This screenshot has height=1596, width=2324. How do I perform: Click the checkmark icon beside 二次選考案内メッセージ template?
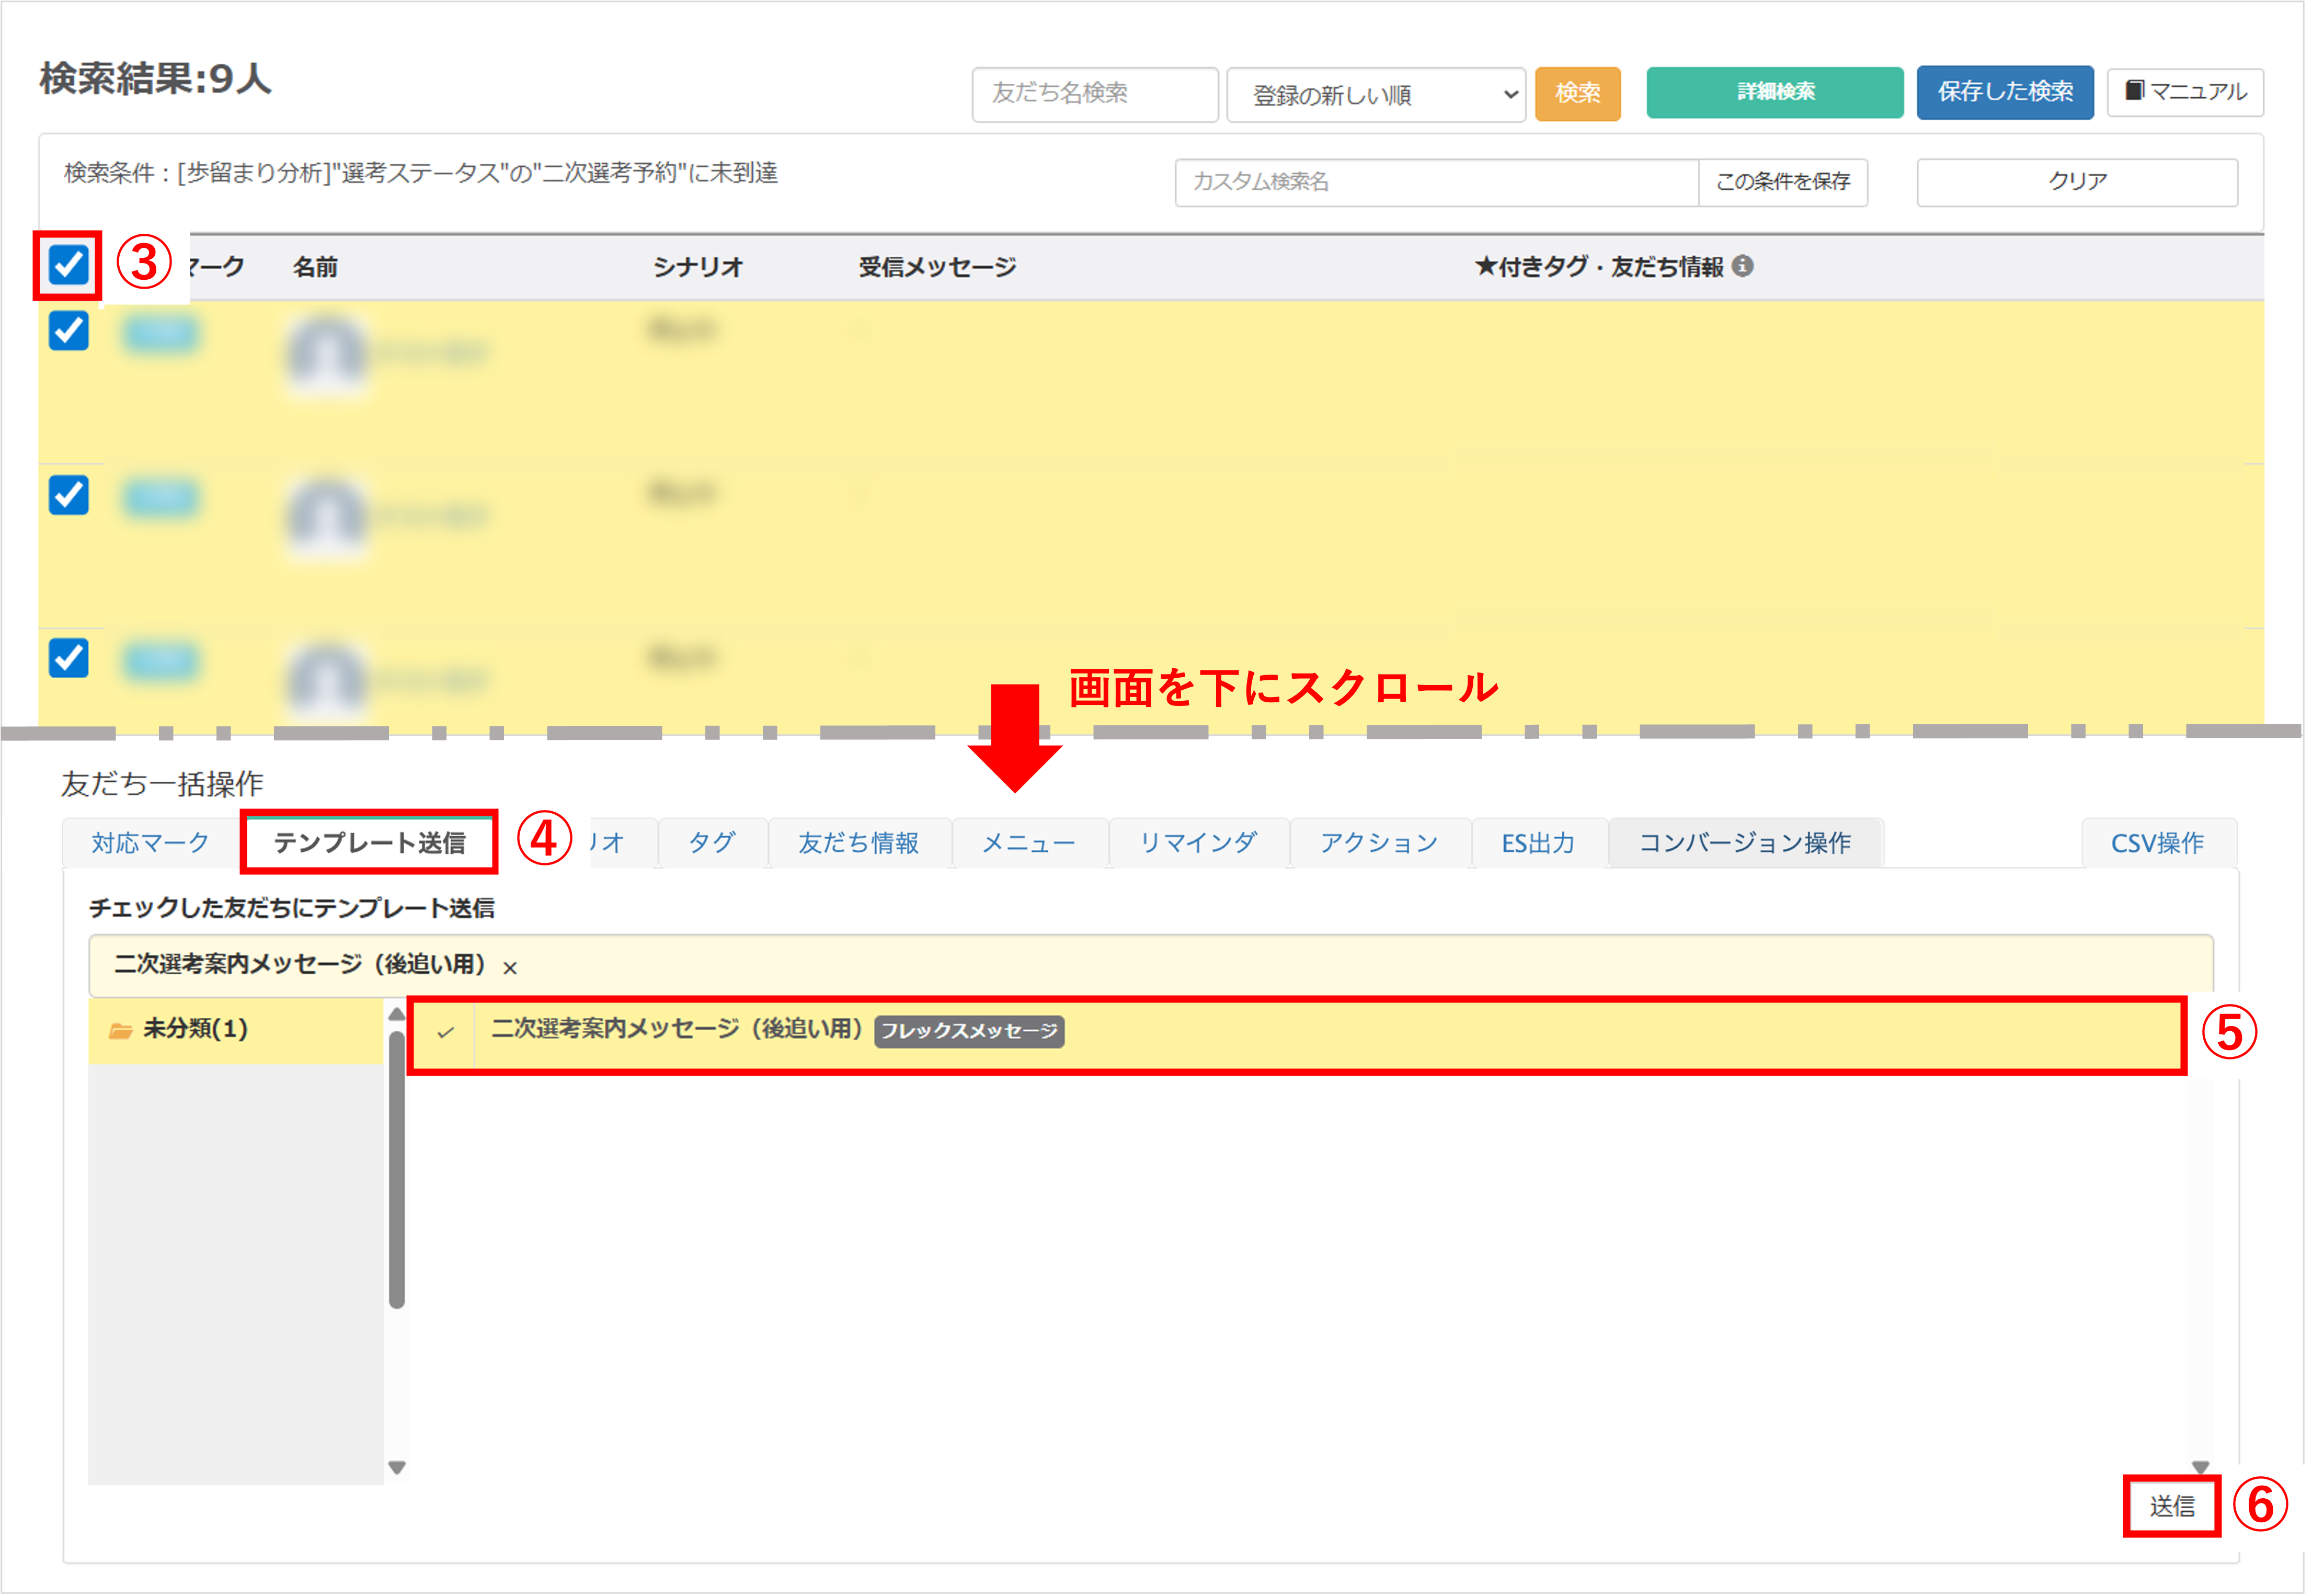(445, 1032)
